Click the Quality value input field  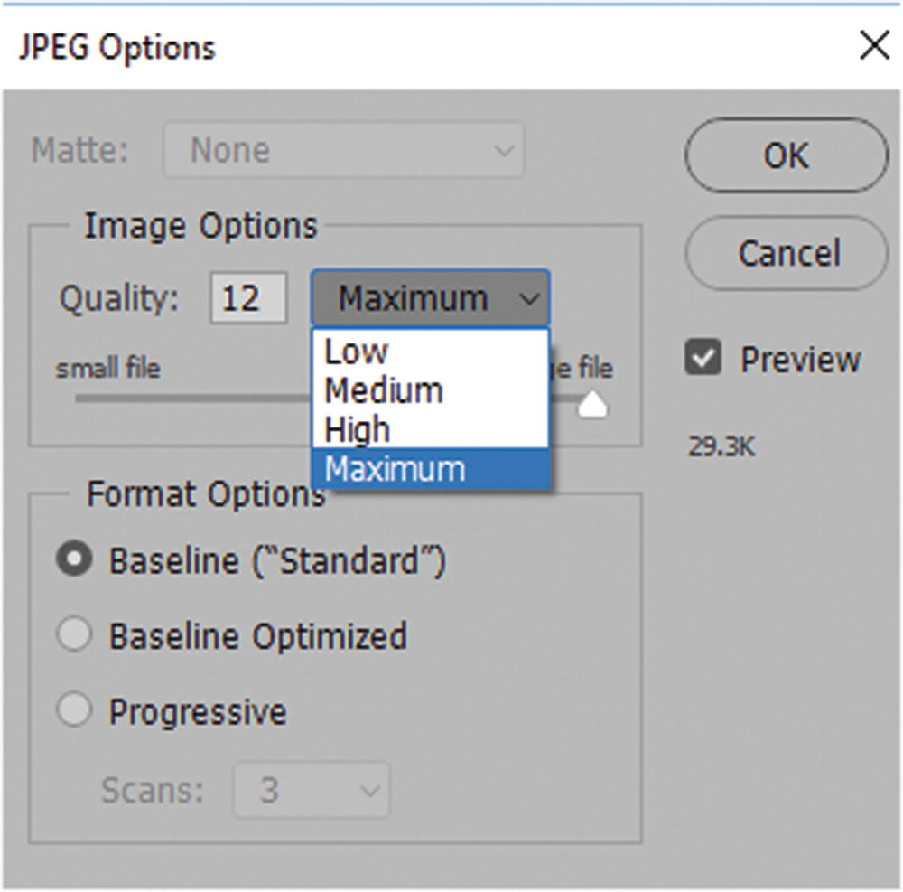click(248, 298)
